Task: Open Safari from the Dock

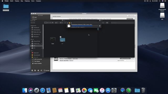Action: point(43,90)
